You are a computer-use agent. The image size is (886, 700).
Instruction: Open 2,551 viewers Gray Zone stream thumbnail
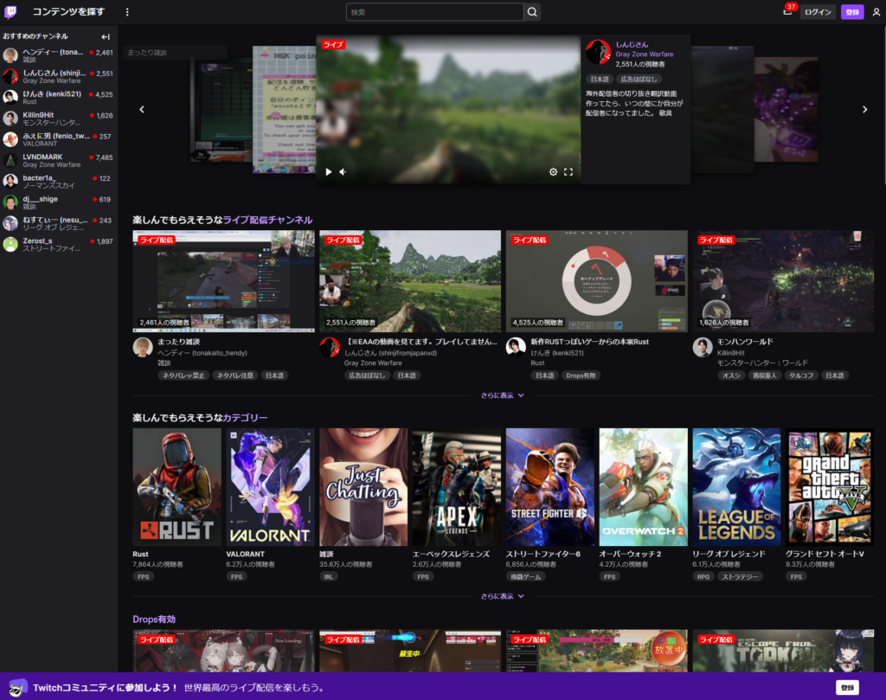(x=410, y=281)
